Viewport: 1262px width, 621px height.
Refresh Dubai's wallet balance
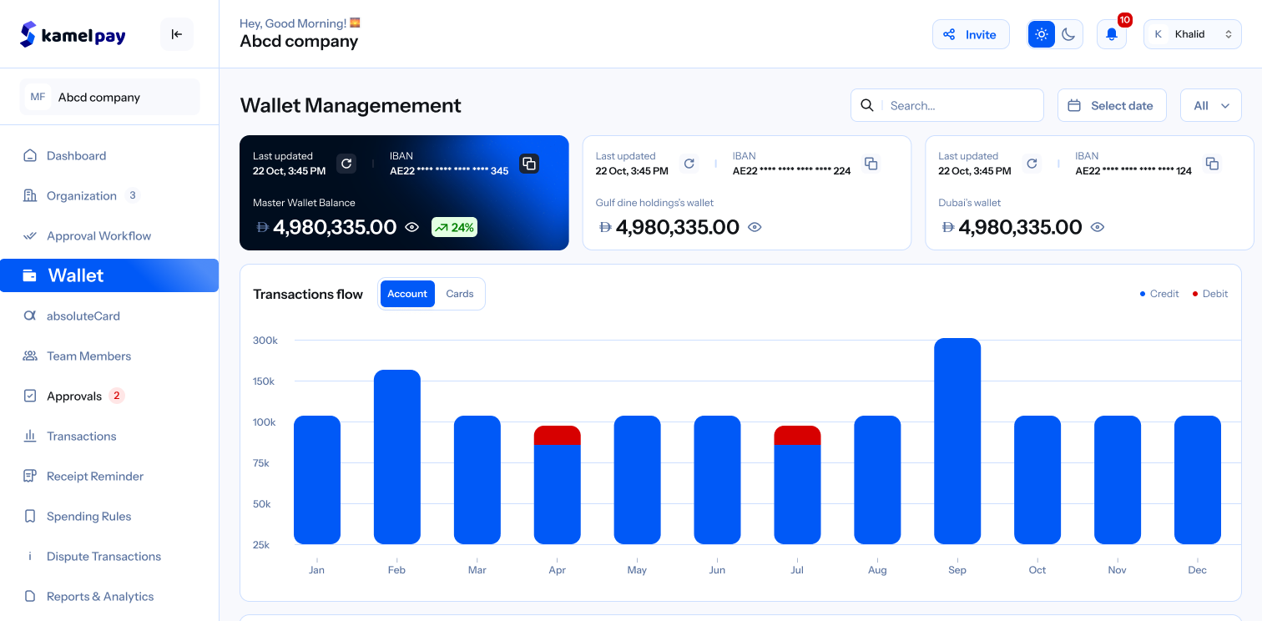1032,164
